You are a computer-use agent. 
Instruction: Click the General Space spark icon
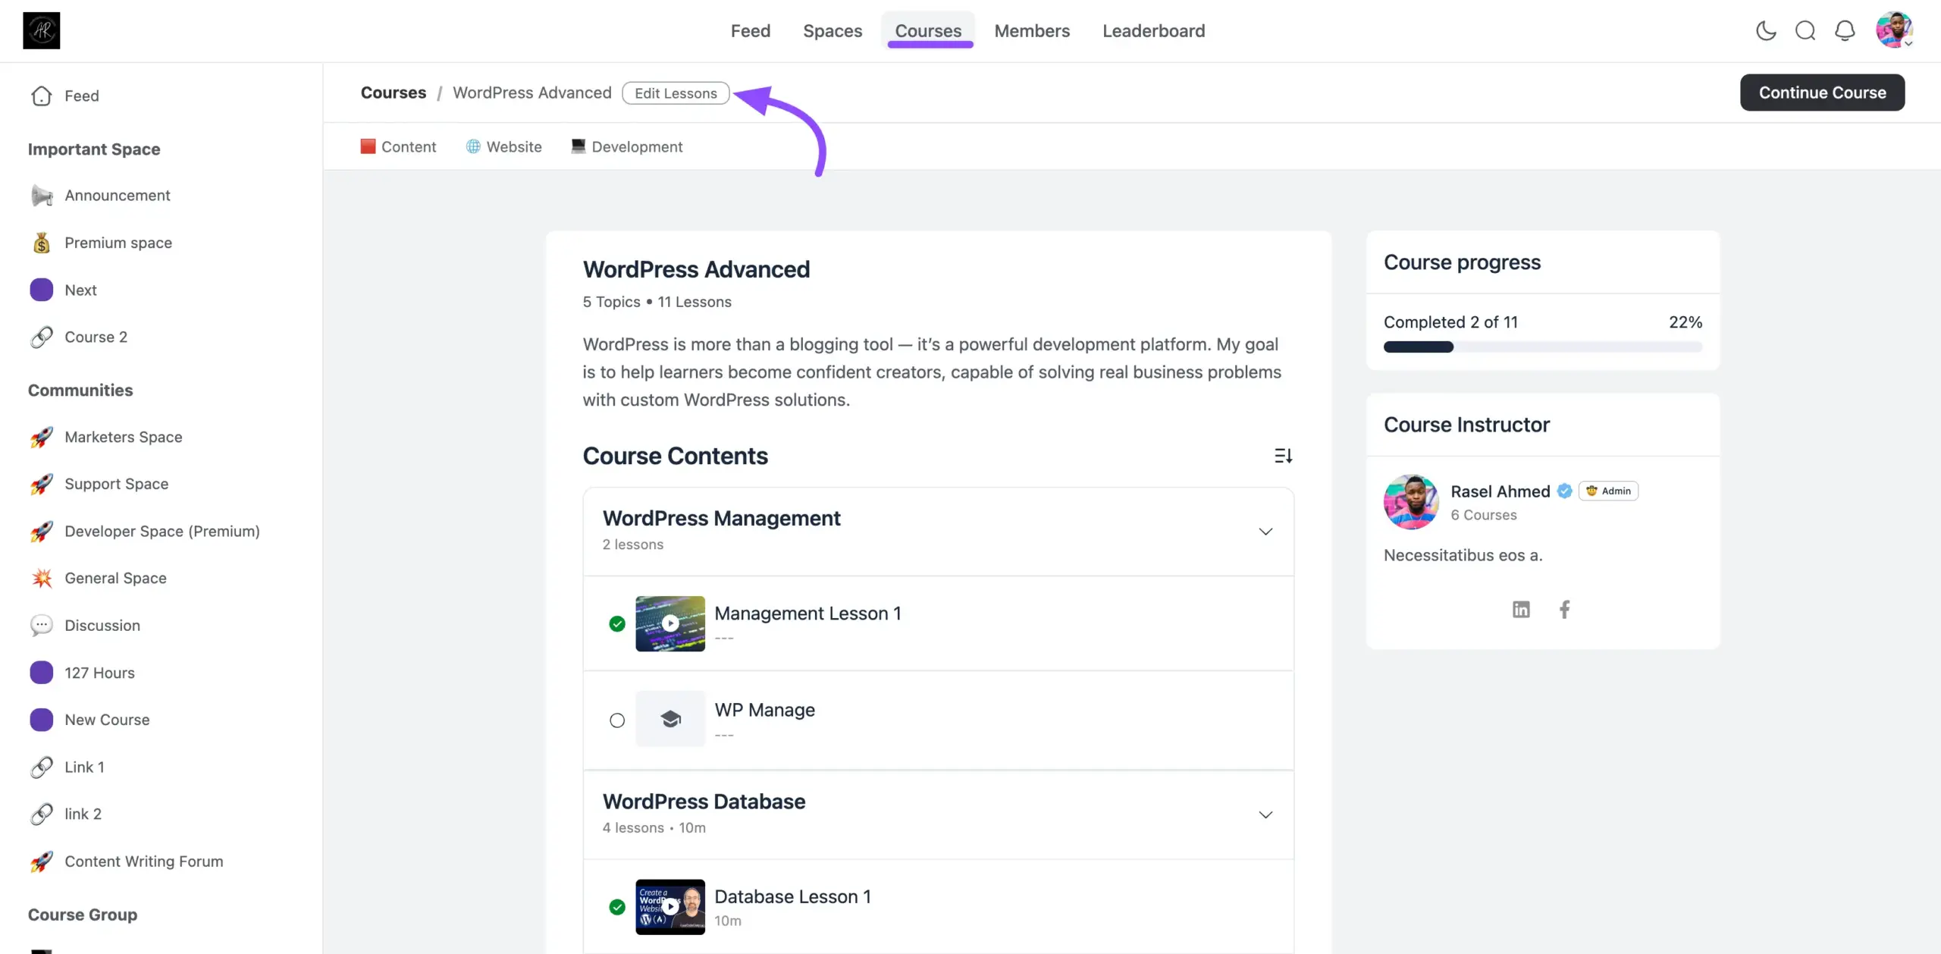pos(42,578)
